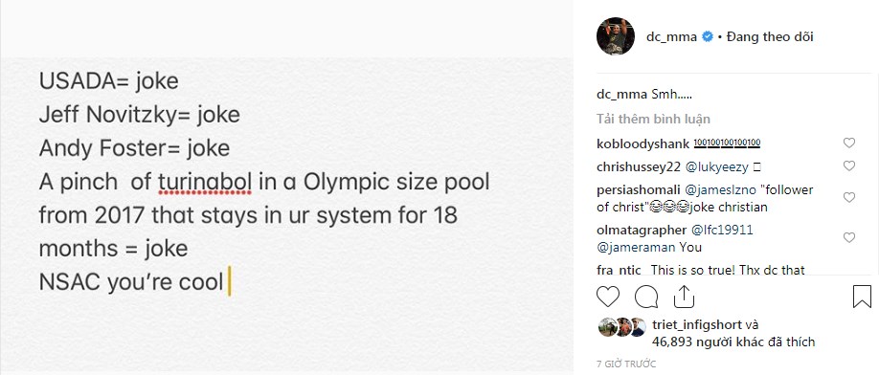This screenshot has width=879, height=375.
Task: Save post with bookmark icon
Action: 862,297
